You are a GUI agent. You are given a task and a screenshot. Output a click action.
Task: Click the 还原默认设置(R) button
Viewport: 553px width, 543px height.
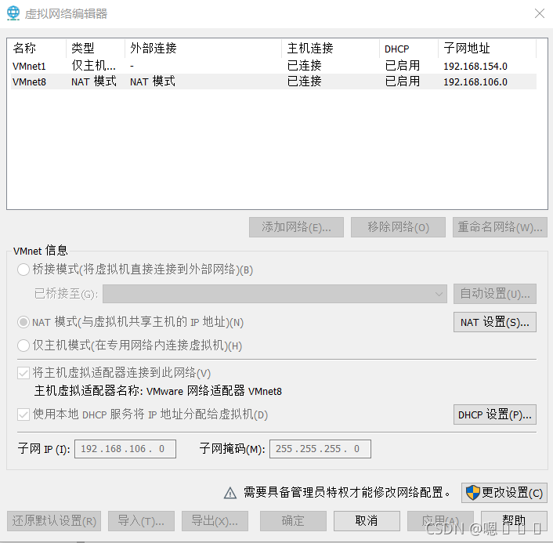tap(54, 521)
